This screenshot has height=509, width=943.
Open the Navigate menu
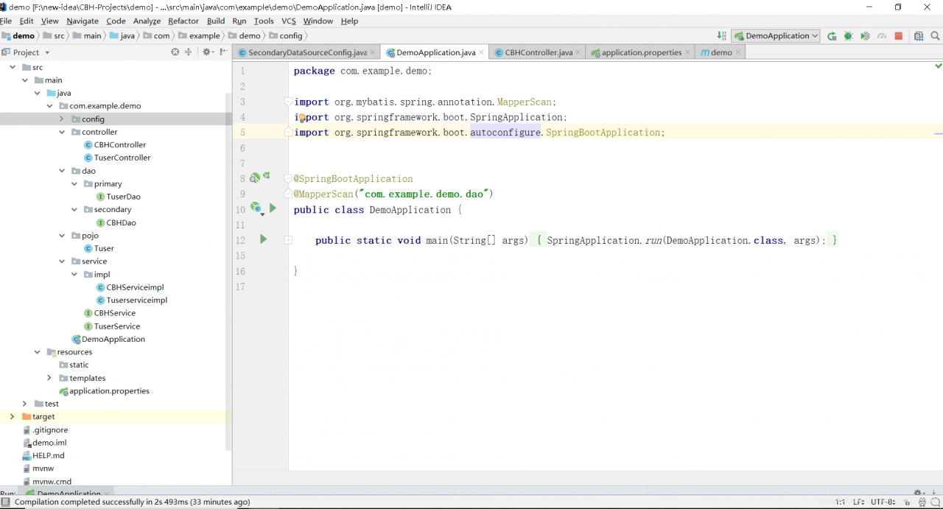pyautogui.click(x=82, y=21)
